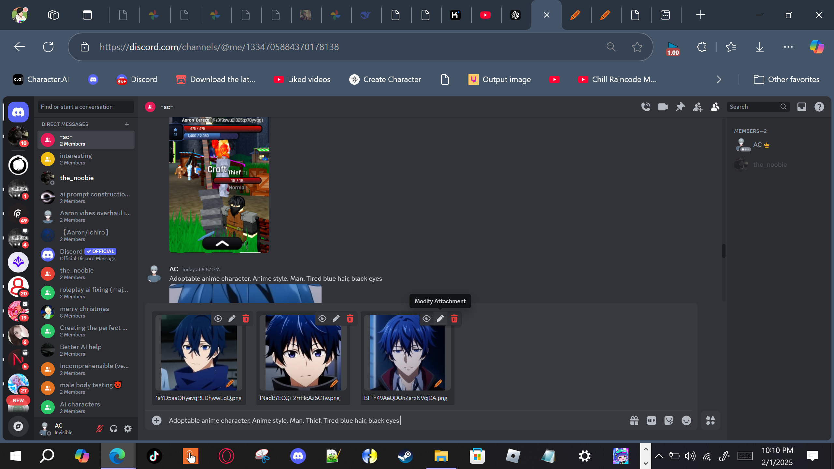The image size is (834, 469).
Task: Expand the bookmarks bar overflow chevron
Action: click(719, 79)
